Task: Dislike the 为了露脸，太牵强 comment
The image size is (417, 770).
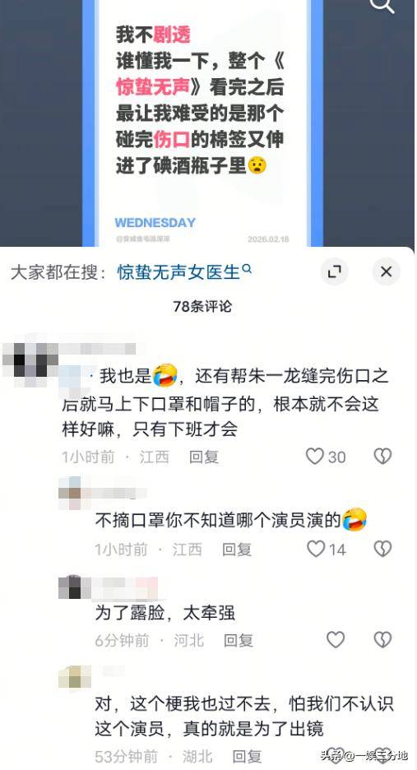Action: 382,640
